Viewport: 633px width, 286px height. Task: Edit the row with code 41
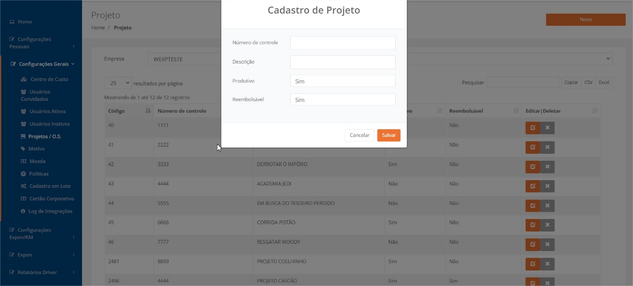(x=533, y=147)
